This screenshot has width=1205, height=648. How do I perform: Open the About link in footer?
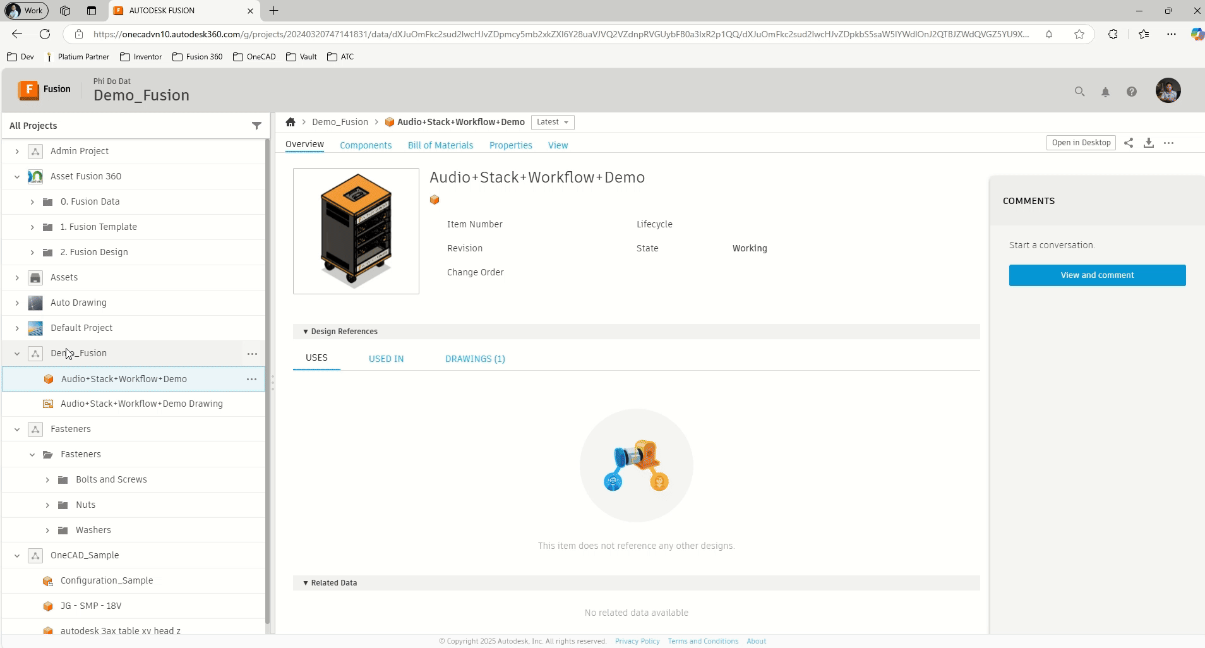click(x=756, y=641)
